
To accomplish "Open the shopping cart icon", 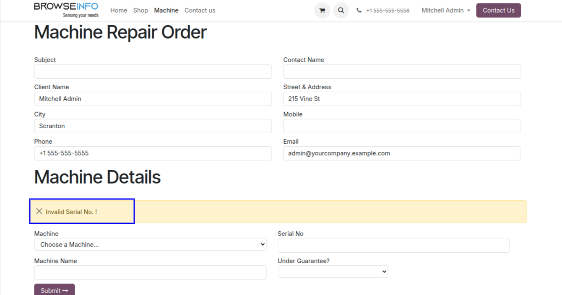I will [322, 10].
